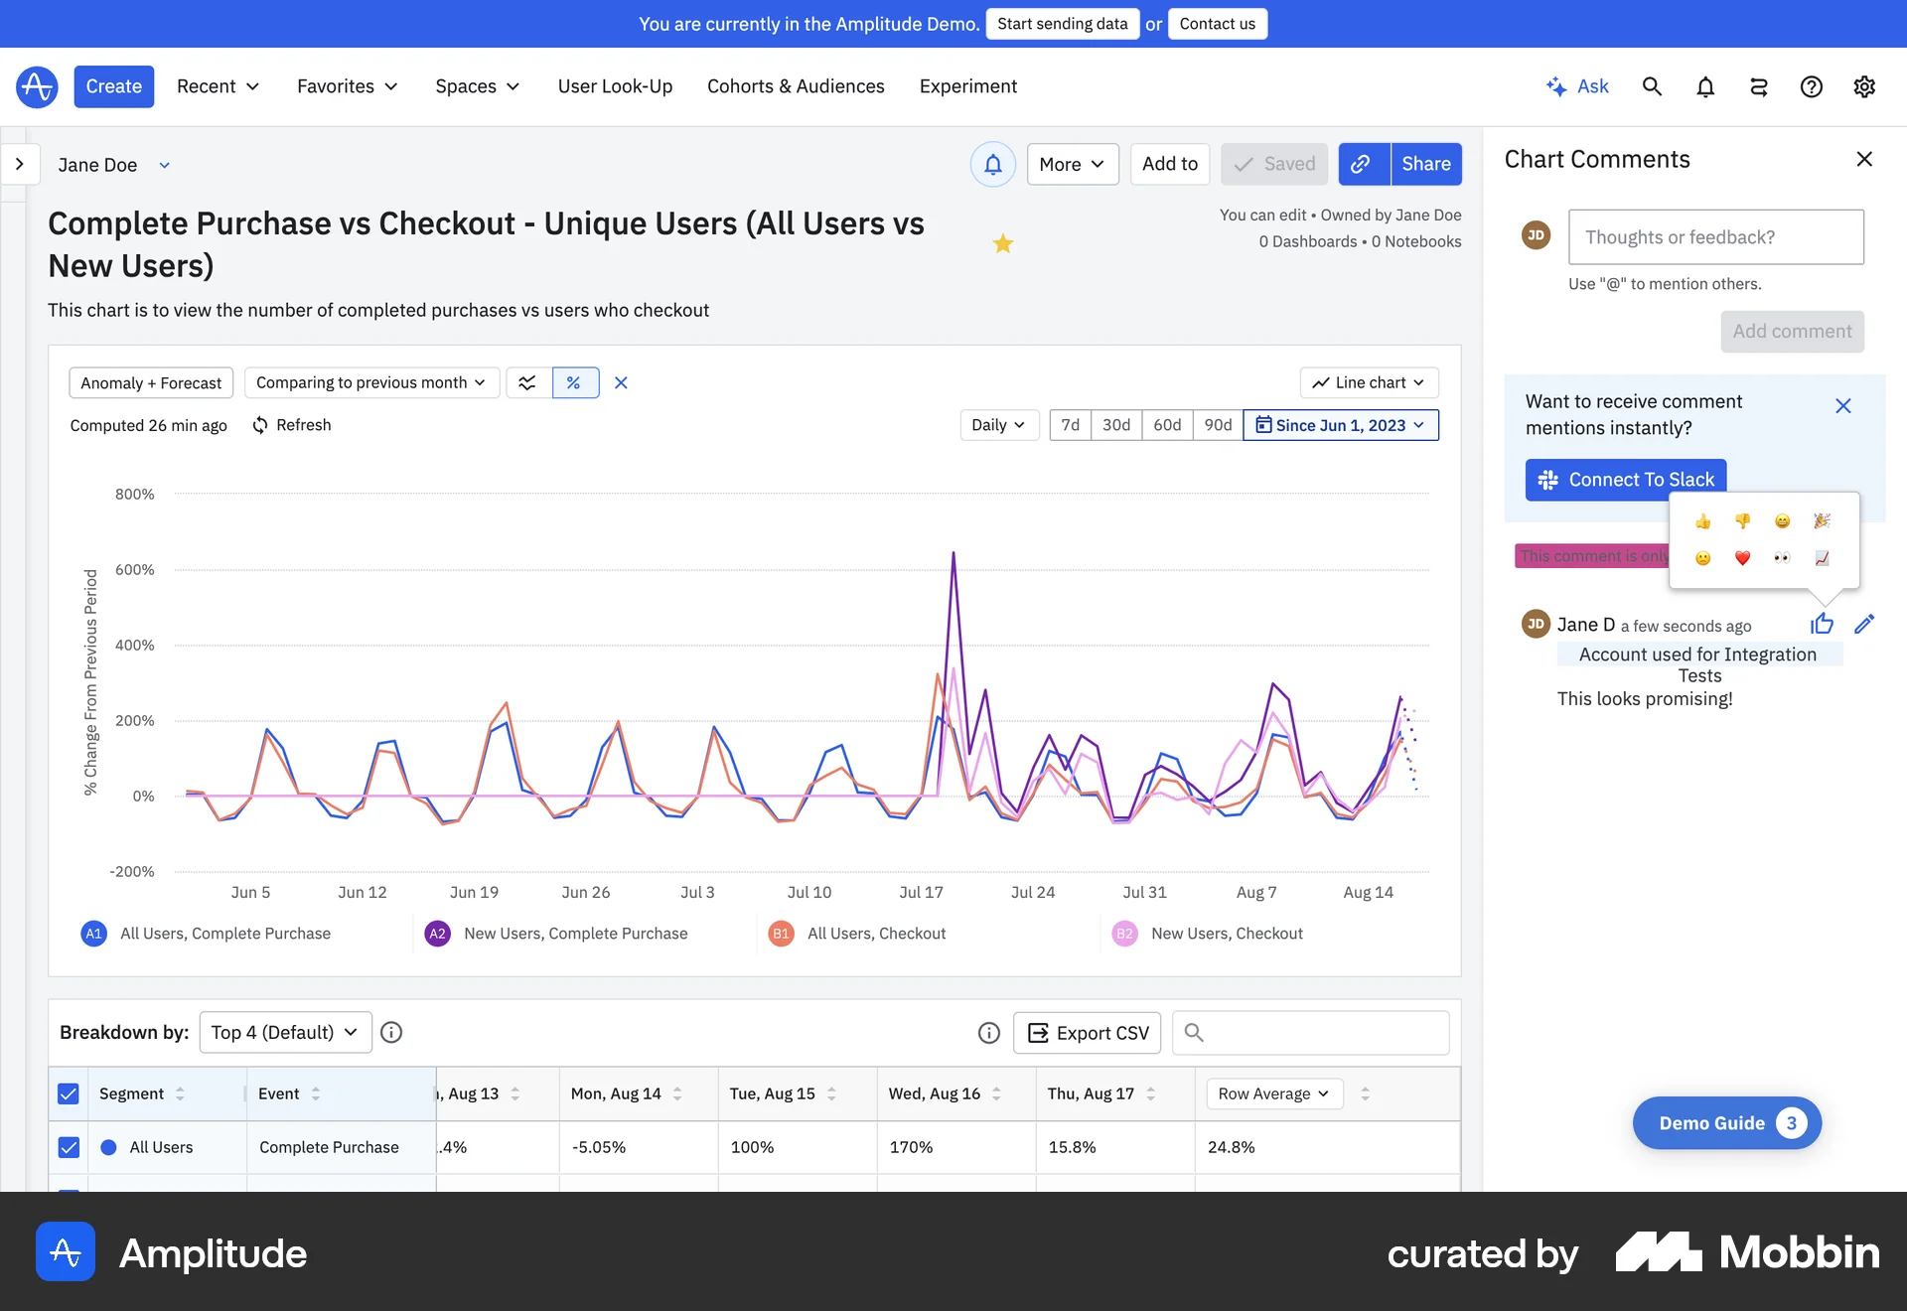
Task: Click the top search magnifier icon
Action: tap(1652, 86)
